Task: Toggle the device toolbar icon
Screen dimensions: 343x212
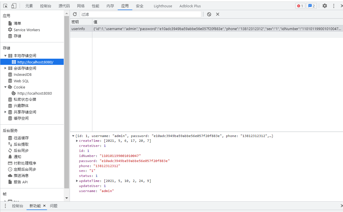Action: click(14, 6)
